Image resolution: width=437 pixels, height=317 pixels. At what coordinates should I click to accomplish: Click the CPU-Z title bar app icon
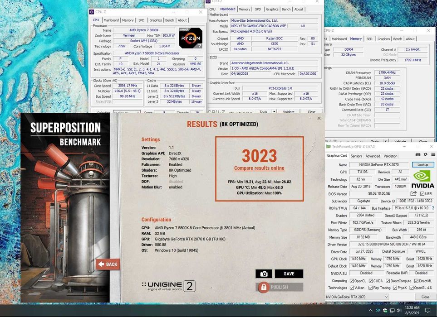[92, 12]
